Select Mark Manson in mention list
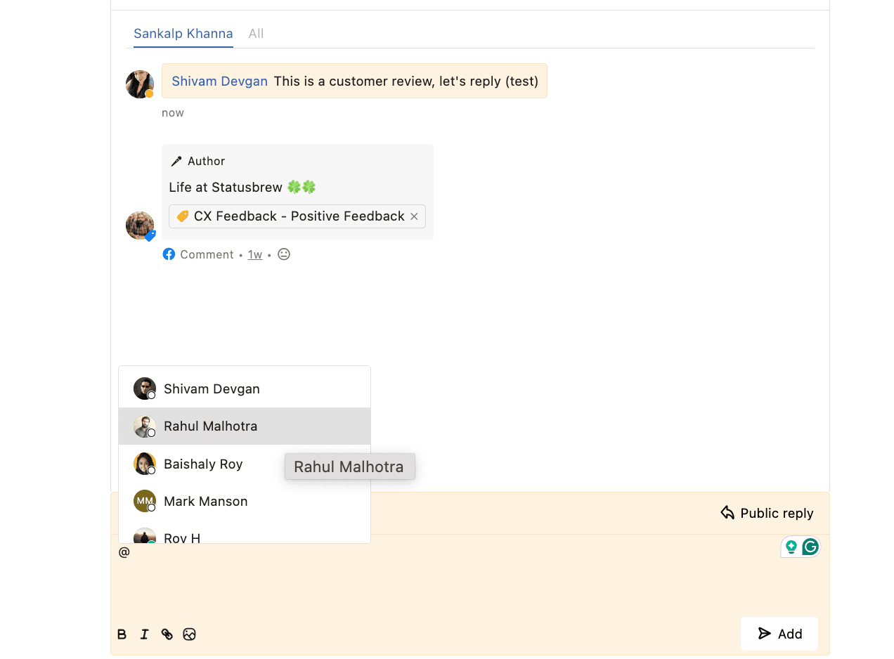The width and height of the screenshot is (894, 659). tap(205, 501)
